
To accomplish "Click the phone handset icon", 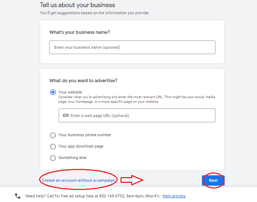I will pos(18,196).
